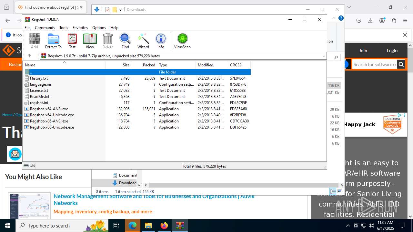
Task: Click the Extract To toolbar icon
Action: (x=53, y=41)
